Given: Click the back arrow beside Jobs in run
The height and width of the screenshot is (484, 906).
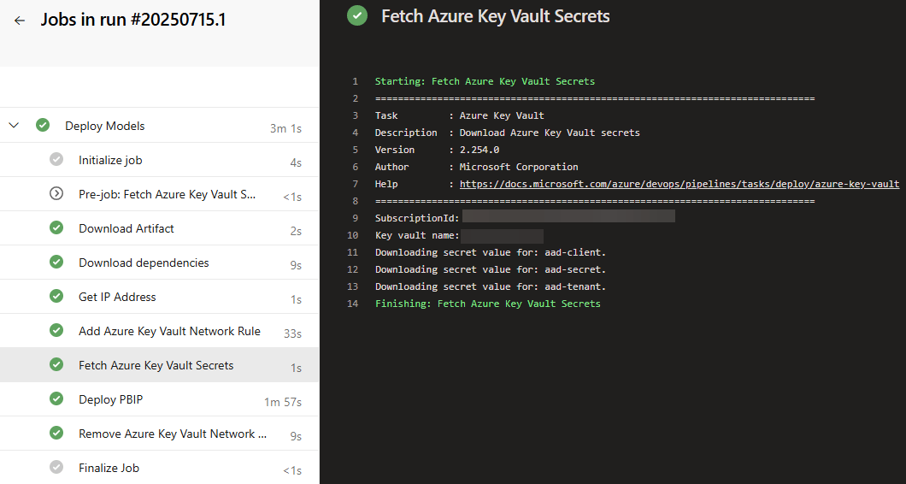Looking at the screenshot, I should [20, 21].
